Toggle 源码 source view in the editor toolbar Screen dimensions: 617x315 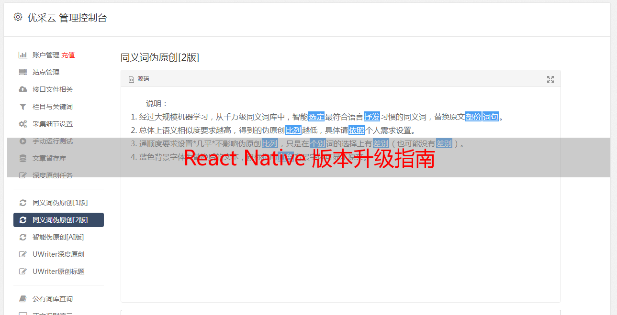click(139, 79)
